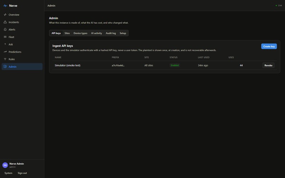Image resolution: width=285 pixels, height=178 pixels.
Task: Click the NAME column header
Action: [x=58, y=58]
